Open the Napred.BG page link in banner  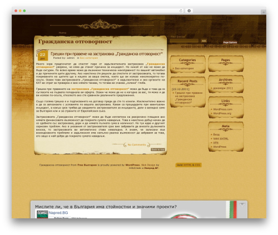point(58,213)
